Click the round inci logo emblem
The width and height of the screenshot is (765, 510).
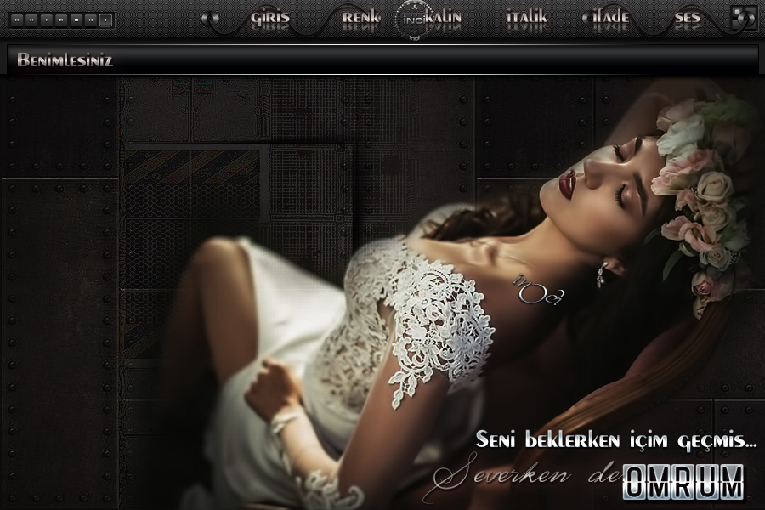point(415,19)
